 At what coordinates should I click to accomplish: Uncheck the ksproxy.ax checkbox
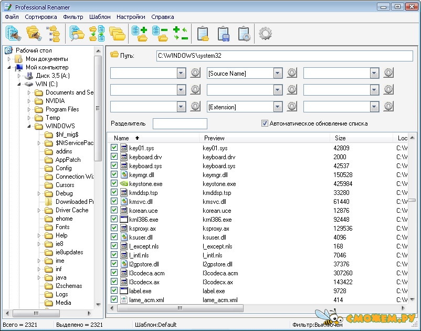click(x=114, y=228)
